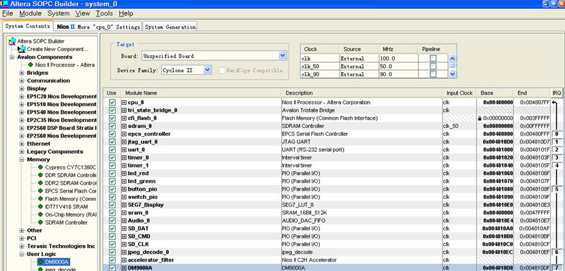The image size is (565, 271).
Task: Disable the led_red module checkbox
Action: click(x=112, y=174)
